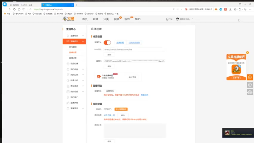Viewport: 254px width, 143px height.
Task: Open 首页 in the Douyu nav
Action: (x=85, y=19)
